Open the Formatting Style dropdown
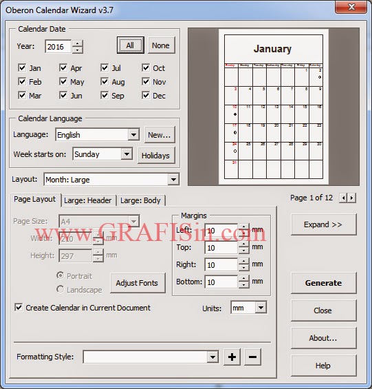 [212, 357]
